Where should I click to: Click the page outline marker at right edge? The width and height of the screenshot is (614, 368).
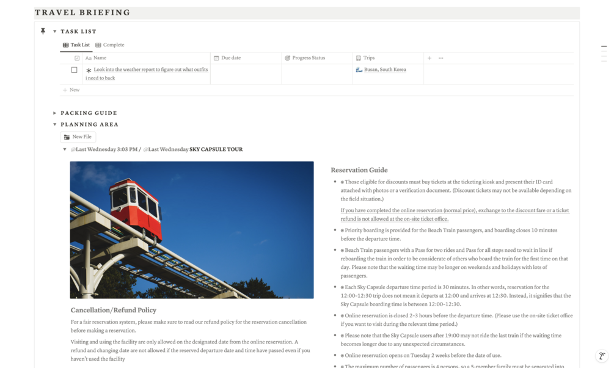(604, 46)
